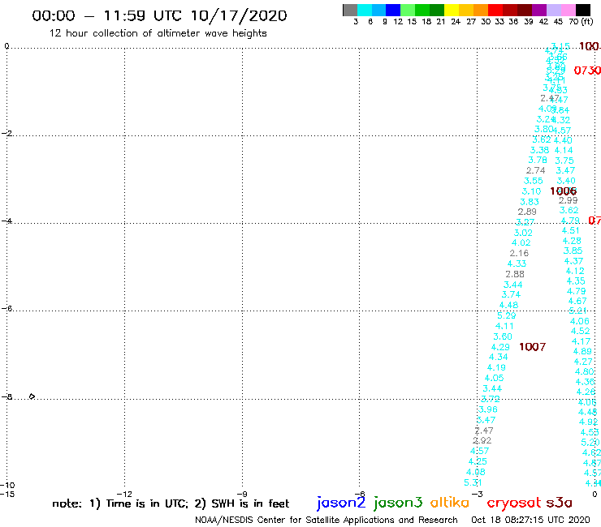The image size is (601, 527).
Task: Click the longitude axis label '-9'
Action: [x=242, y=494]
